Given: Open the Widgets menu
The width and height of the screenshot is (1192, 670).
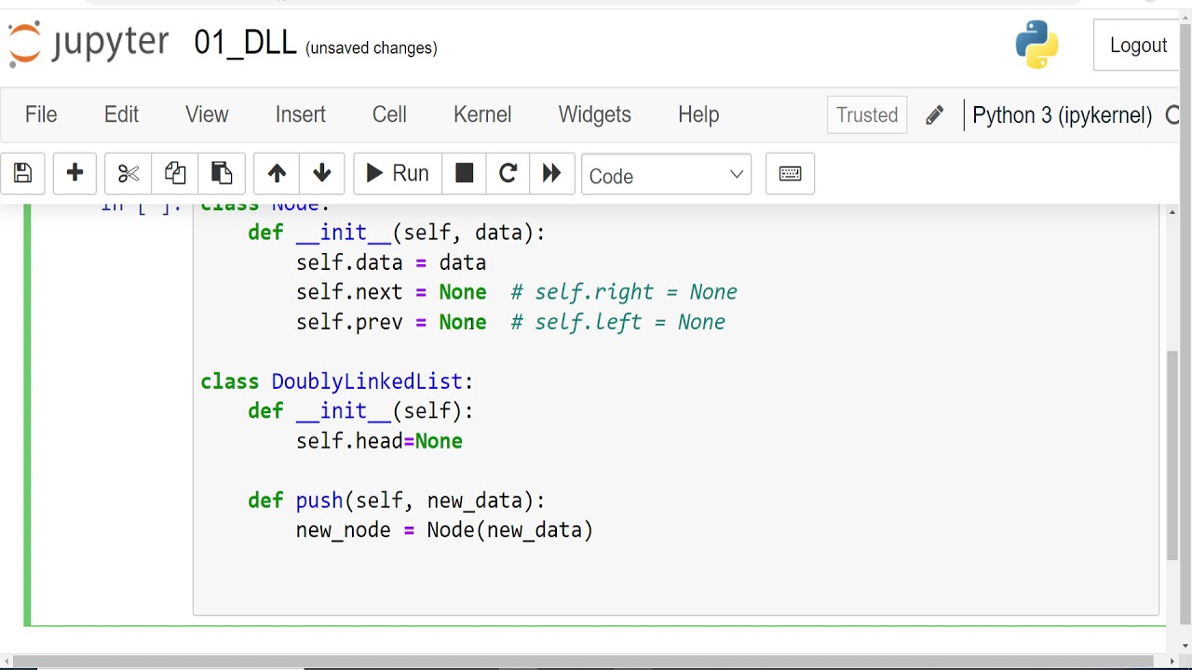Looking at the screenshot, I should point(594,114).
